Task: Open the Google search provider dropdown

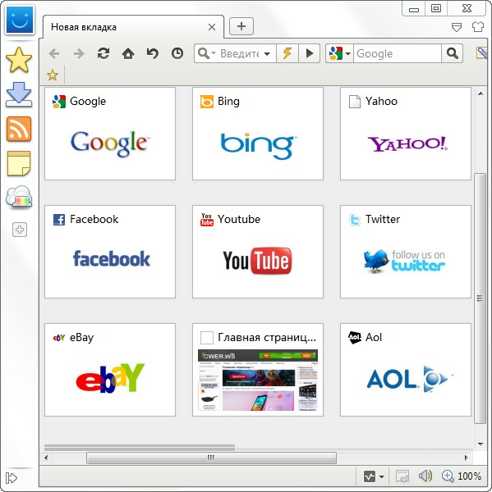Action: [x=339, y=53]
